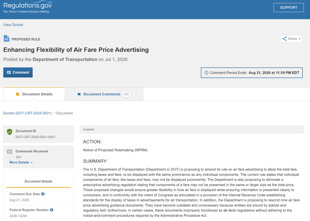
Task: Switch to the Document Comments tab
Action: tap(104, 94)
